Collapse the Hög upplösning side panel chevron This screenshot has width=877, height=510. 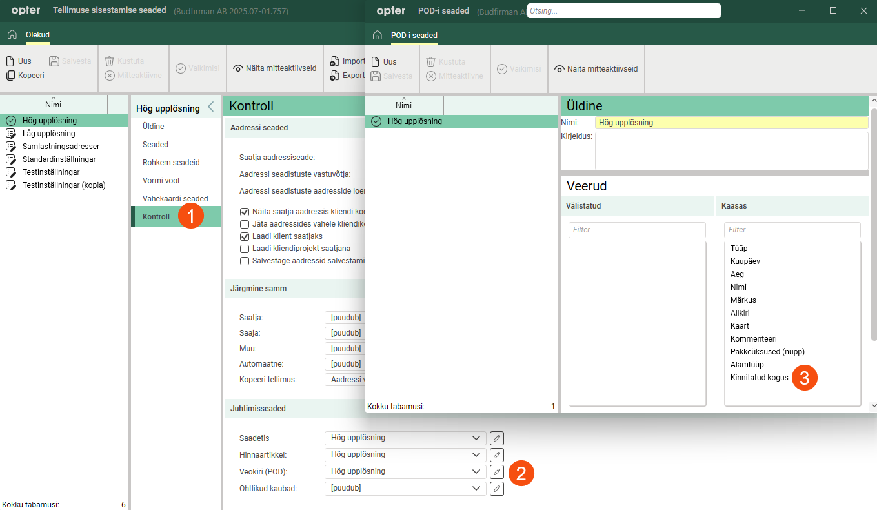pos(210,108)
